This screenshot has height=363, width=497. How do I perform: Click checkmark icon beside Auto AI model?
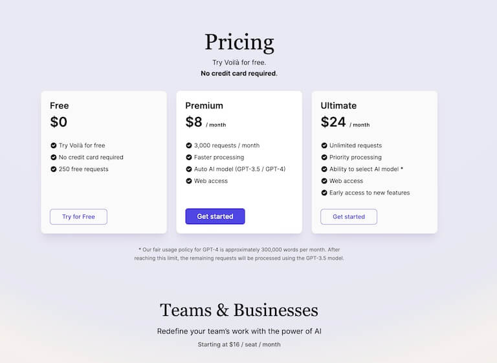tap(189, 169)
